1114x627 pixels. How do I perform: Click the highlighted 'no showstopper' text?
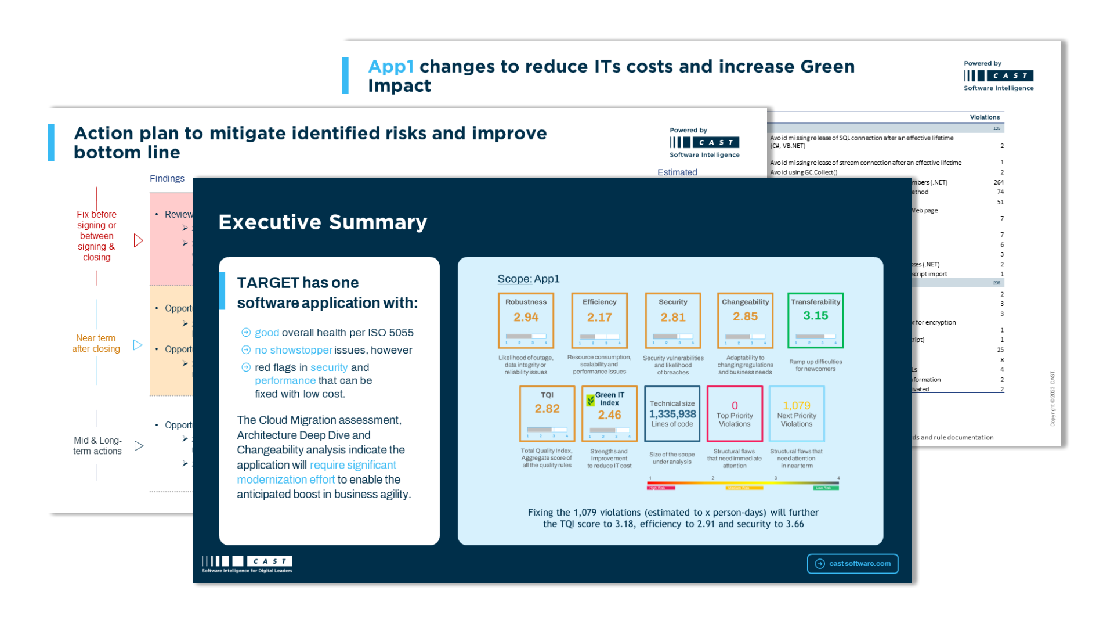pyautogui.click(x=294, y=350)
